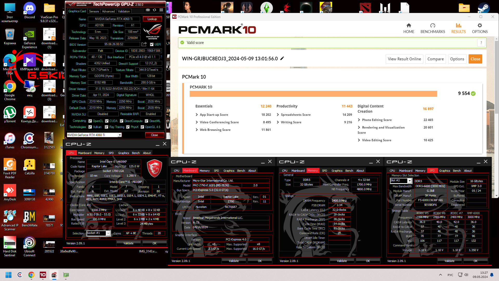Open Ubisoft Connect desktop icon

(30, 246)
